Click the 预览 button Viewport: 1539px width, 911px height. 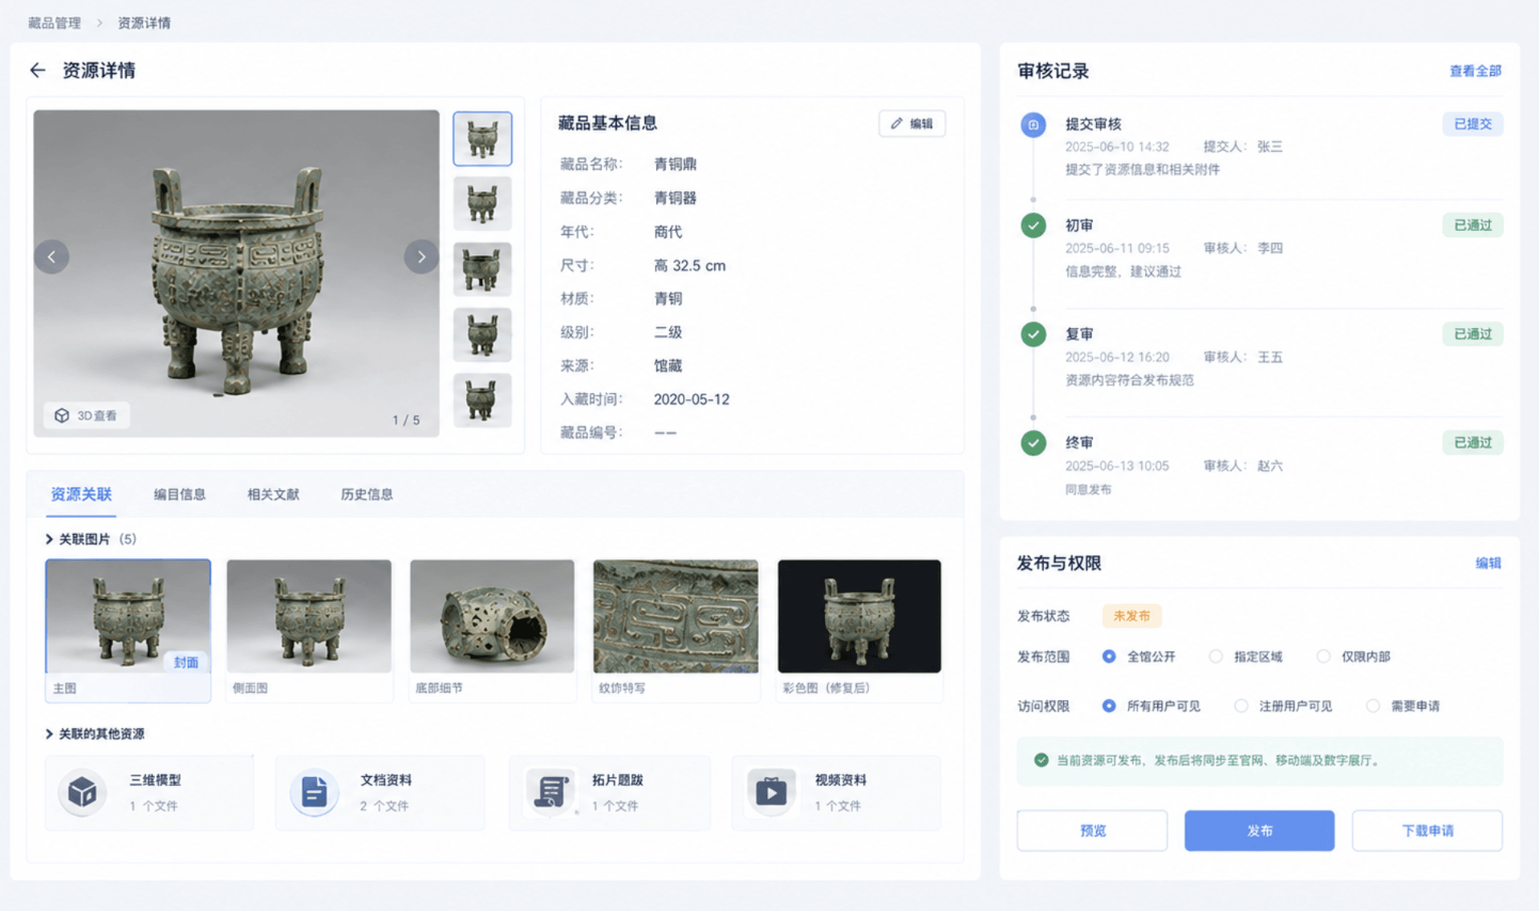[x=1092, y=831]
